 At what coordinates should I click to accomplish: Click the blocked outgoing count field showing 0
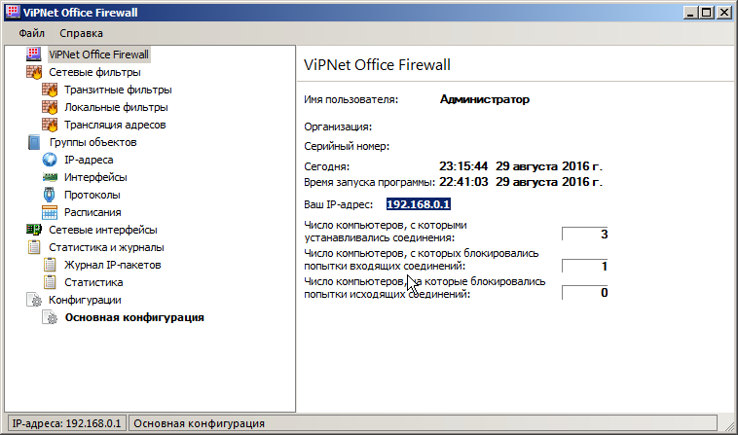coord(584,293)
